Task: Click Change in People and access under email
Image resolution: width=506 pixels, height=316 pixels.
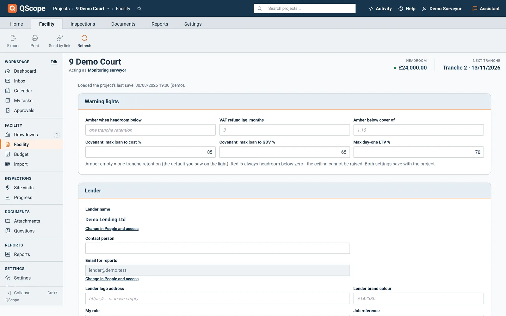Action: click(112, 279)
